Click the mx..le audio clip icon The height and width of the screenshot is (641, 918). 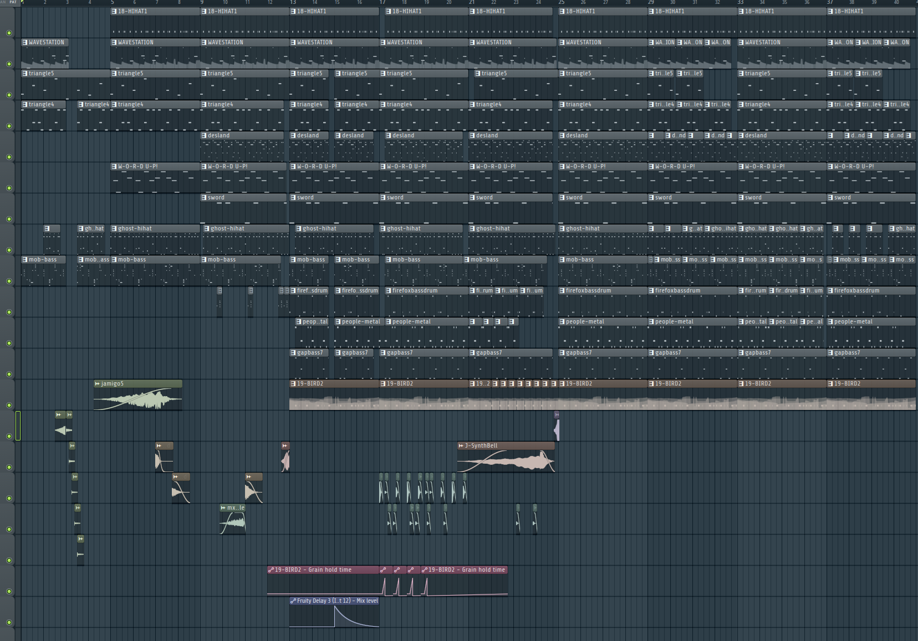[223, 507]
